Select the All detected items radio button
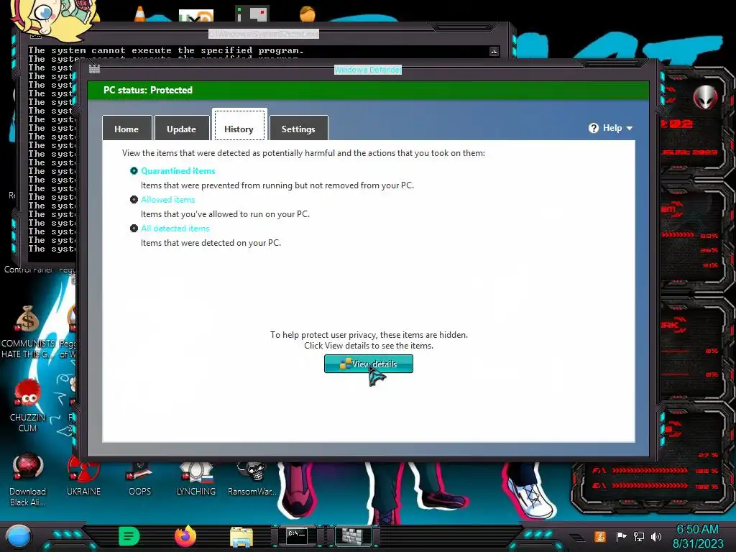This screenshot has width=736, height=552. (x=134, y=228)
